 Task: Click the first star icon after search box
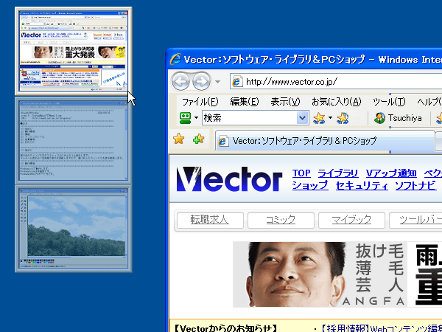pyautogui.click(x=319, y=118)
